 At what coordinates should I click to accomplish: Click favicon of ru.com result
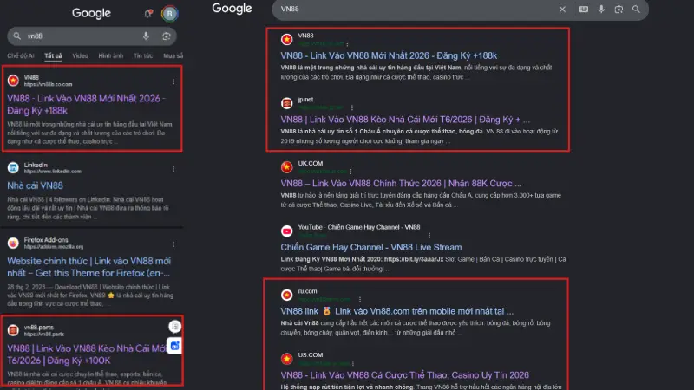pos(287,295)
